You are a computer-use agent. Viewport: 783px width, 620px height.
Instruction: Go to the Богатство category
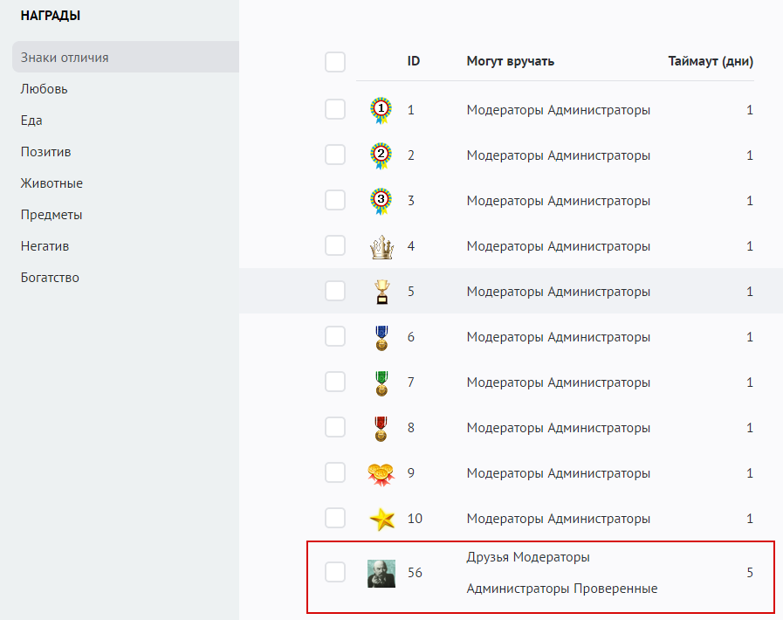51,278
